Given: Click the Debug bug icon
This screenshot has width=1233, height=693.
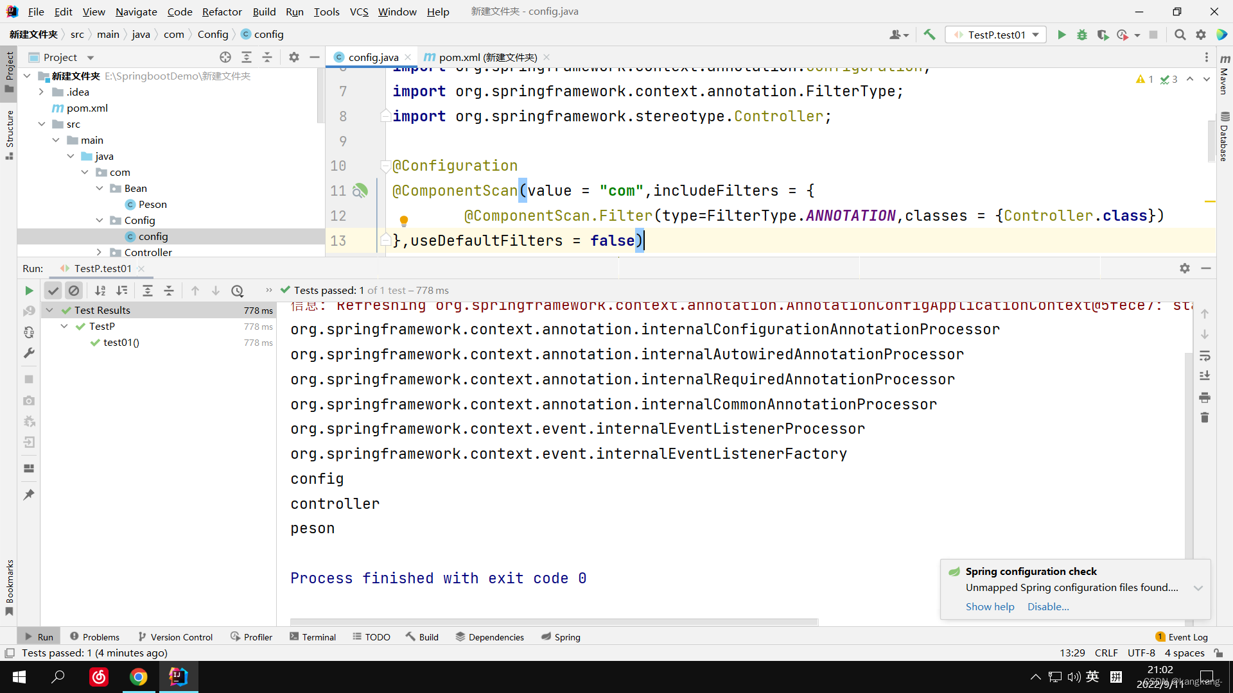Looking at the screenshot, I should click(1082, 35).
